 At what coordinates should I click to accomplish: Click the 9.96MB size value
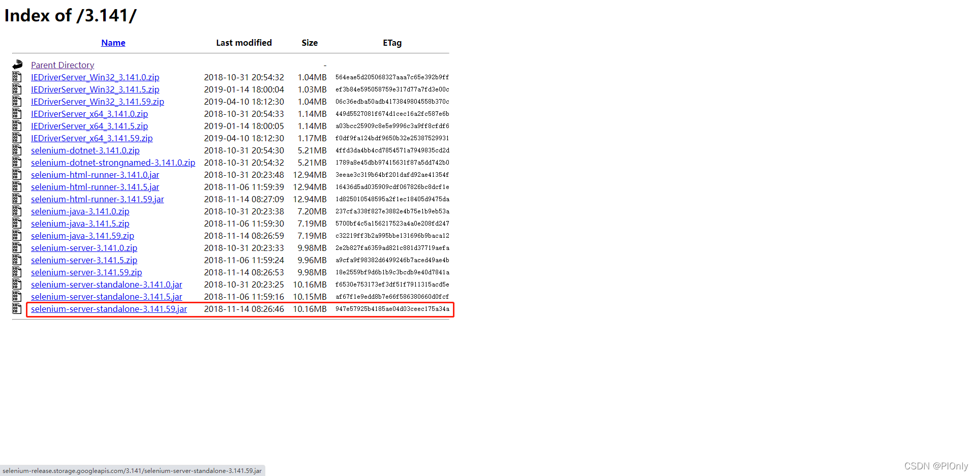312,260
